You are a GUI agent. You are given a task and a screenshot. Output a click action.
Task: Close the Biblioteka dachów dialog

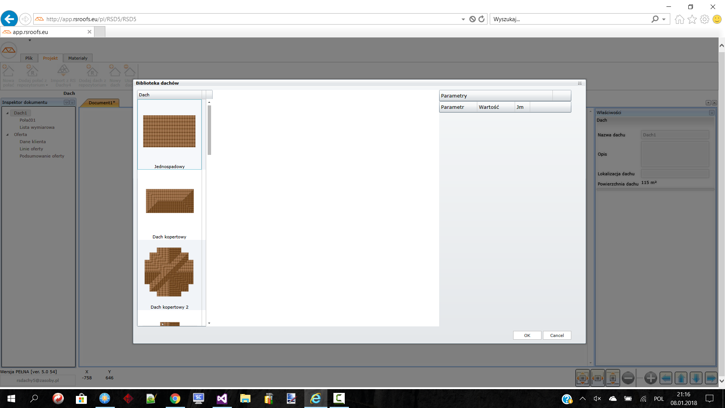coord(580,83)
